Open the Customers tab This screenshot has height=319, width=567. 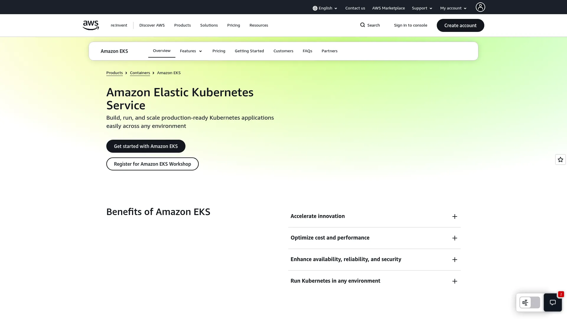tap(283, 51)
